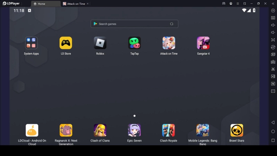Click the keyboard language indicator icon
Screen dimensions: 277x156
(29, 11)
